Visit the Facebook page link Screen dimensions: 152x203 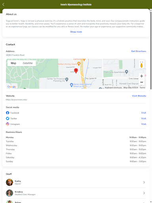click(x=144, y=113)
